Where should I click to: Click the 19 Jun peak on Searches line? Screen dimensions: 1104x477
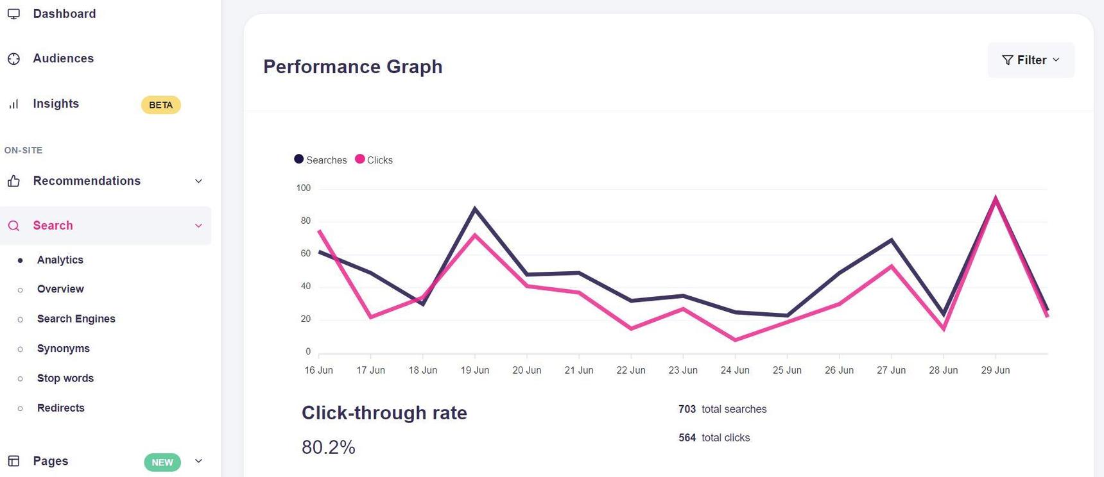click(x=475, y=208)
